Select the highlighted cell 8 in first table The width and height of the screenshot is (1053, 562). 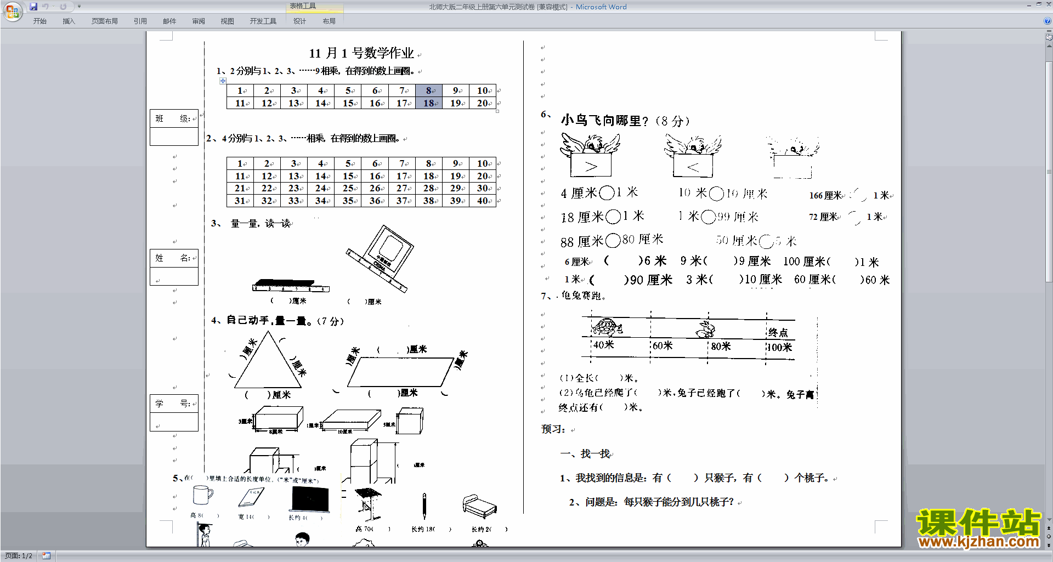click(429, 90)
